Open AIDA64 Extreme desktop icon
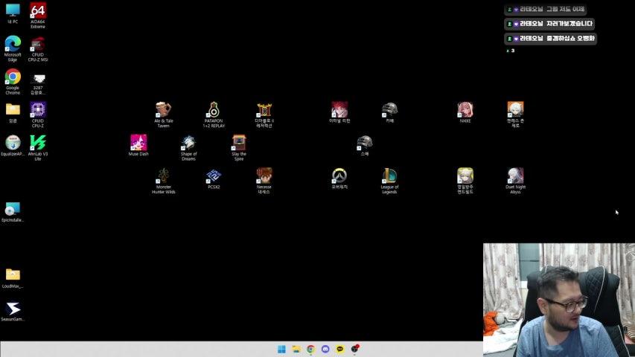Screen dimensions: 635x357 38,11
